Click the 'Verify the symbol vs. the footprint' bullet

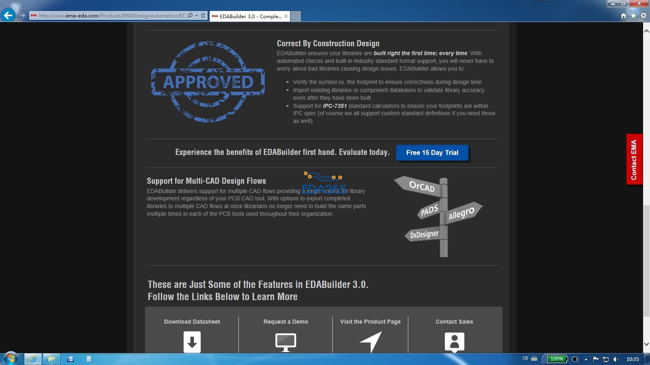[x=387, y=82]
